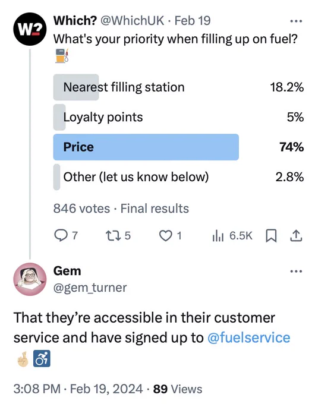Open the Feb 19 tweet date
Image resolution: width=315 pixels, height=404 pixels.
[x=193, y=21]
